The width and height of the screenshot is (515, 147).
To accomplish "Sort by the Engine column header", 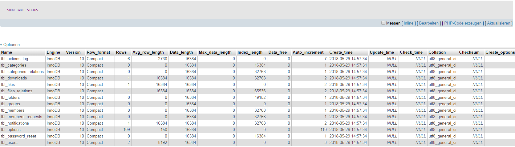I will [x=53, y=52].
